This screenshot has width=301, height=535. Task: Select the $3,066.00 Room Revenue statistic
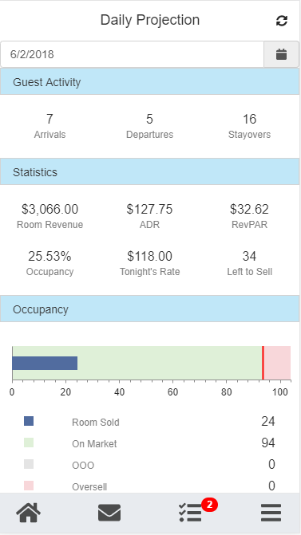(50, 215)
